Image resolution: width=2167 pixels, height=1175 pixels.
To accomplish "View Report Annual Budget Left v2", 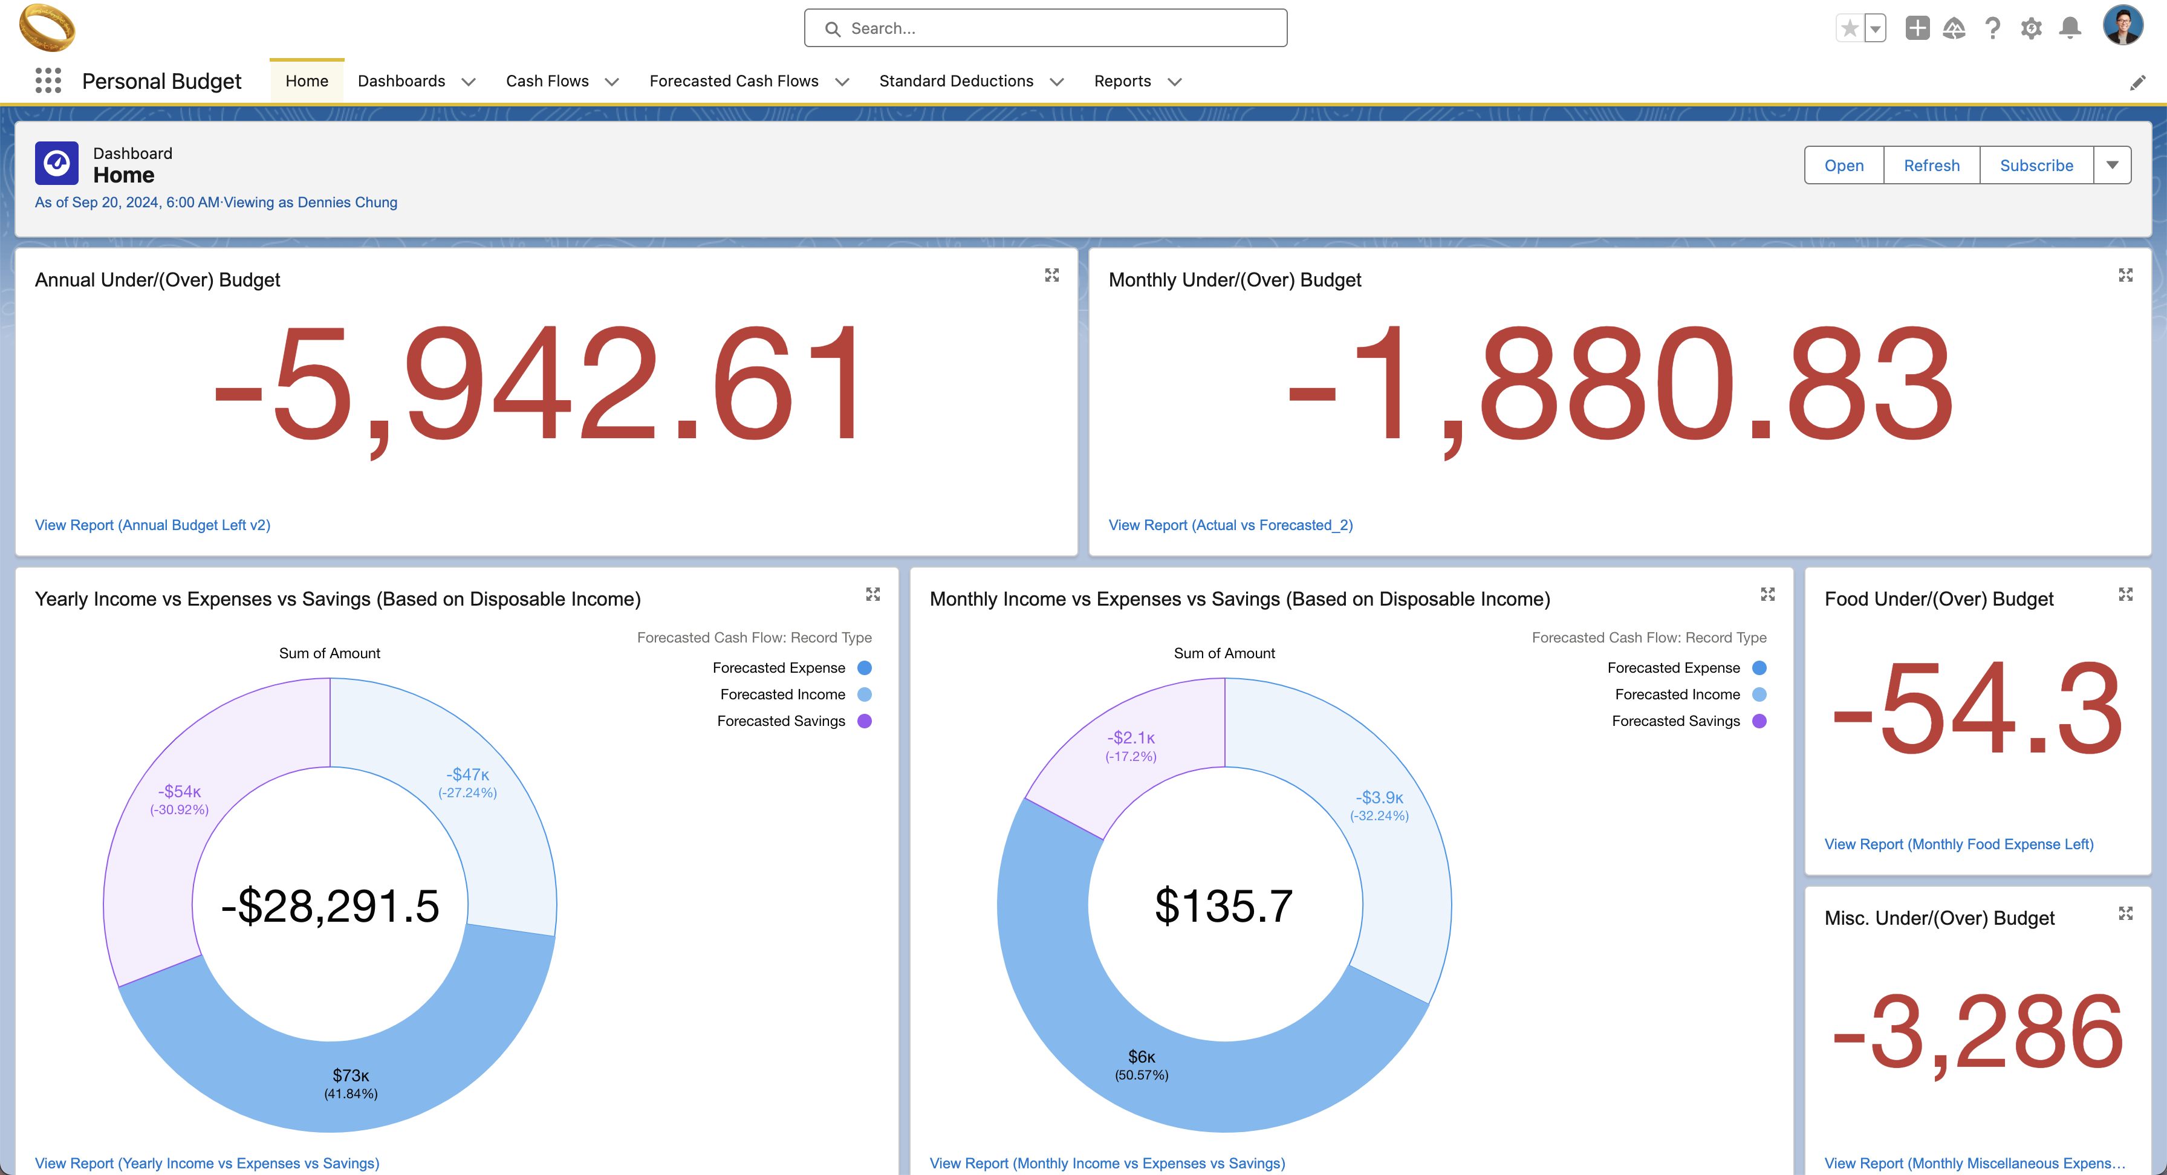I will pos(152,525).
